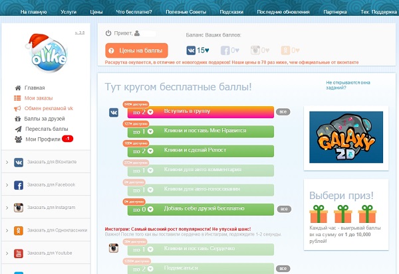Open heart dropdown on Вступить в группу

[150, 112]
